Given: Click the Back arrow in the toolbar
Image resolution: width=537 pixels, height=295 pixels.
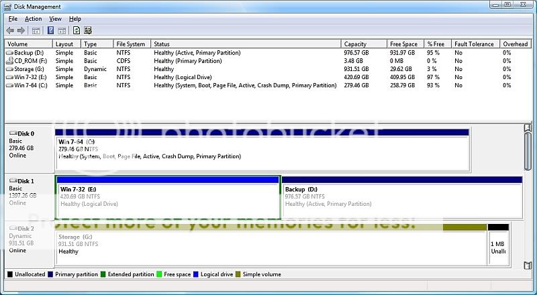Looking at the screenshot, I should click(x=9, y=30).
